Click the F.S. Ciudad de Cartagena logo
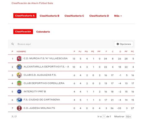The image size is (147, 121). tap(19, 100)
